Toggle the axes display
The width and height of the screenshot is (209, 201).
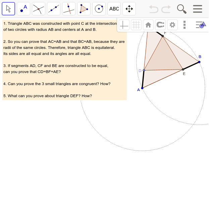click(x=124, y=25)
